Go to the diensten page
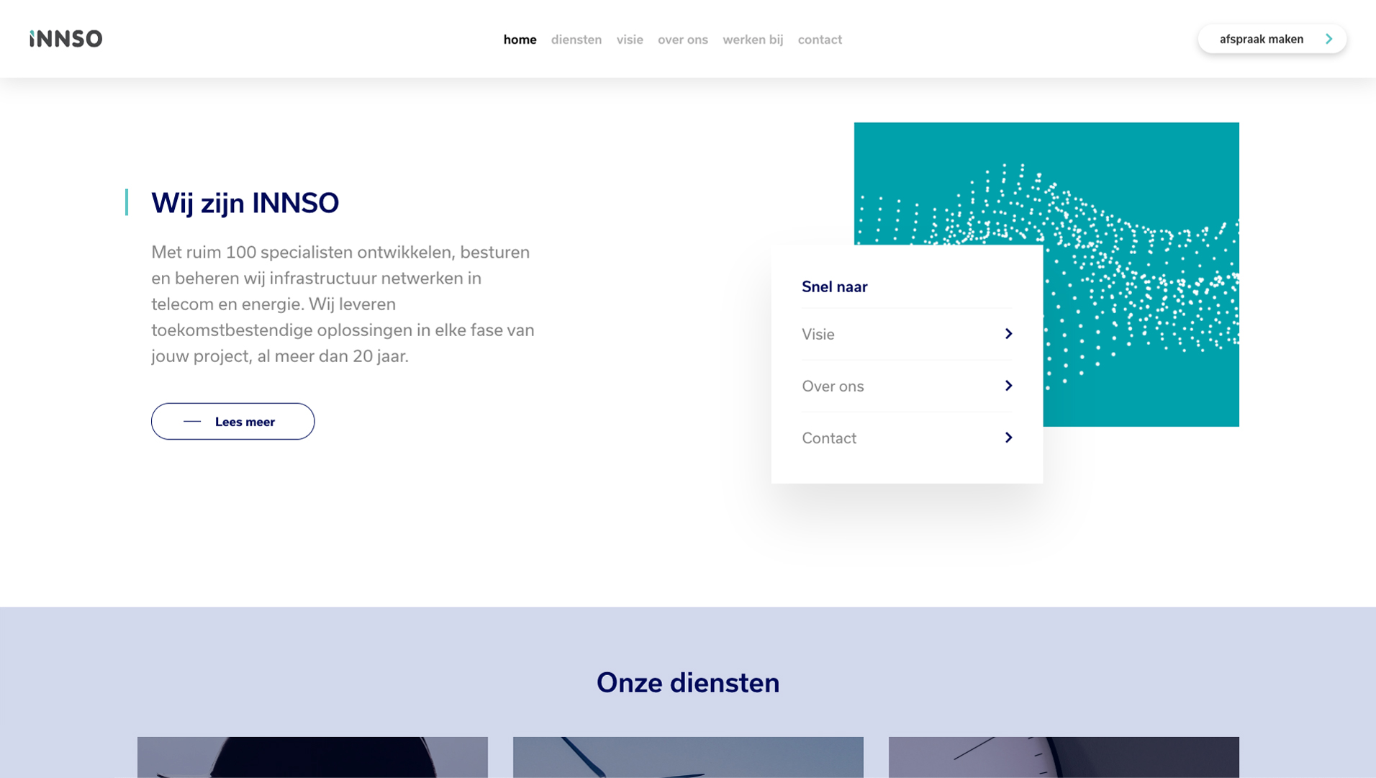1376x778 pixels. (x=576, y=40)
